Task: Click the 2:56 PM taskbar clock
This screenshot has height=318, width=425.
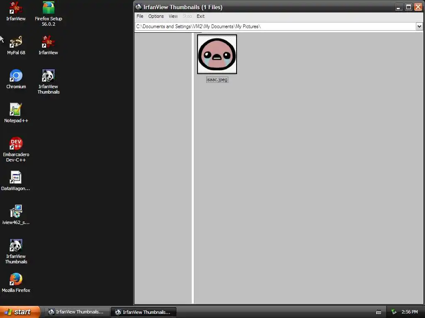Action: (x=410, y=312)
